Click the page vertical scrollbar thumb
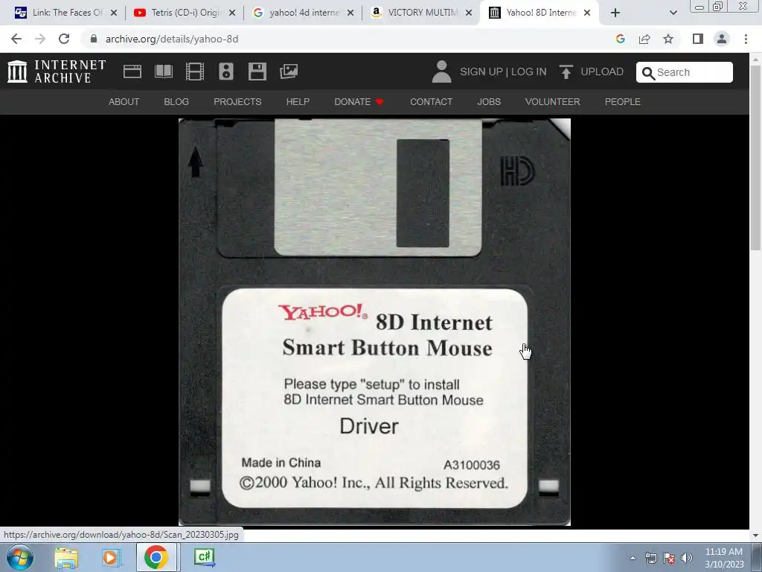 (x=756, y=157)
